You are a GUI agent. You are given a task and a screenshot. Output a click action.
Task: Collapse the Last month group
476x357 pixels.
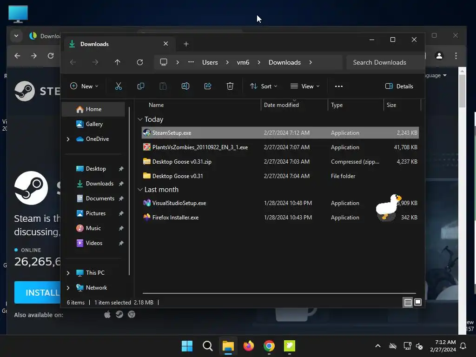click(140, 190)
